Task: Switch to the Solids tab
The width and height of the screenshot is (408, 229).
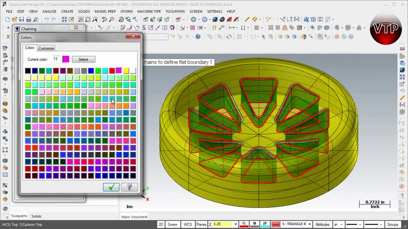Action: click(x=36, y=216)
